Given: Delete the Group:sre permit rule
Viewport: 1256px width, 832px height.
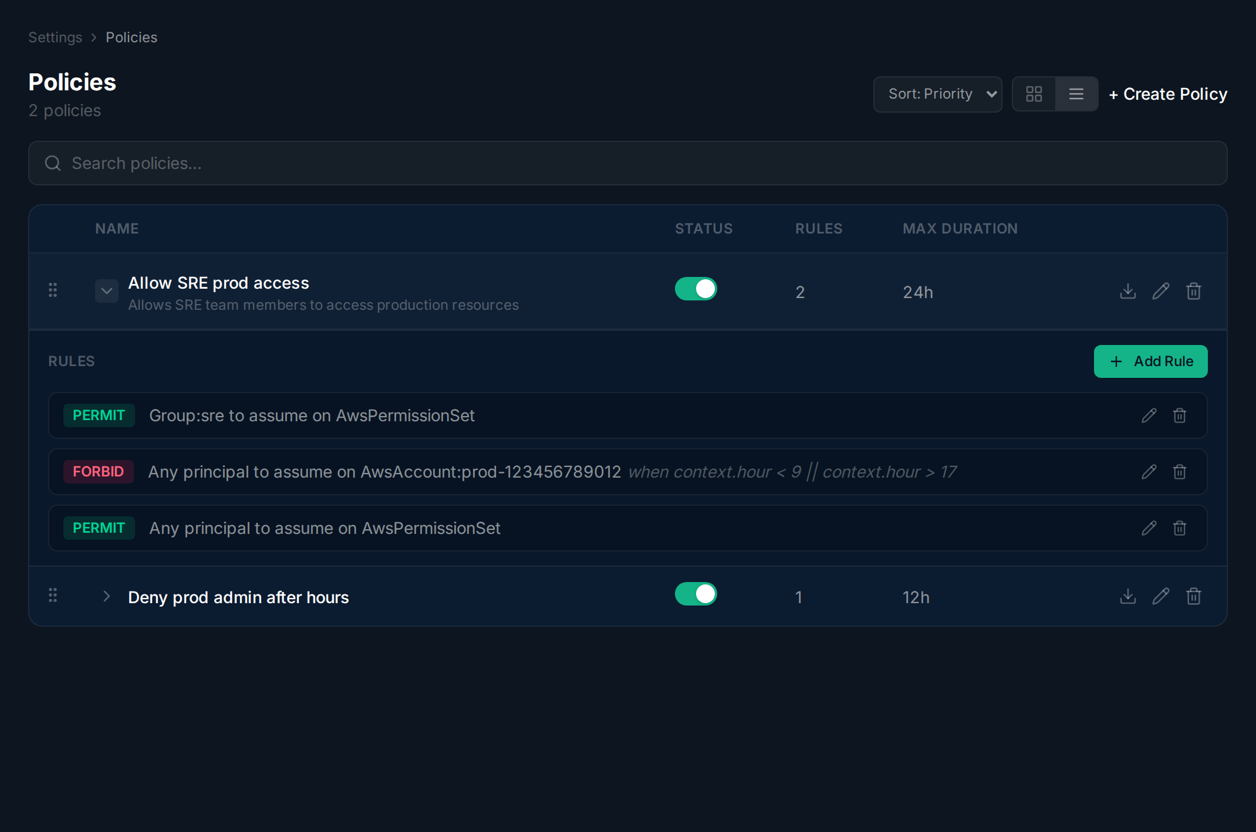Looking at the screenshot, I should [x=1180, y=415].
